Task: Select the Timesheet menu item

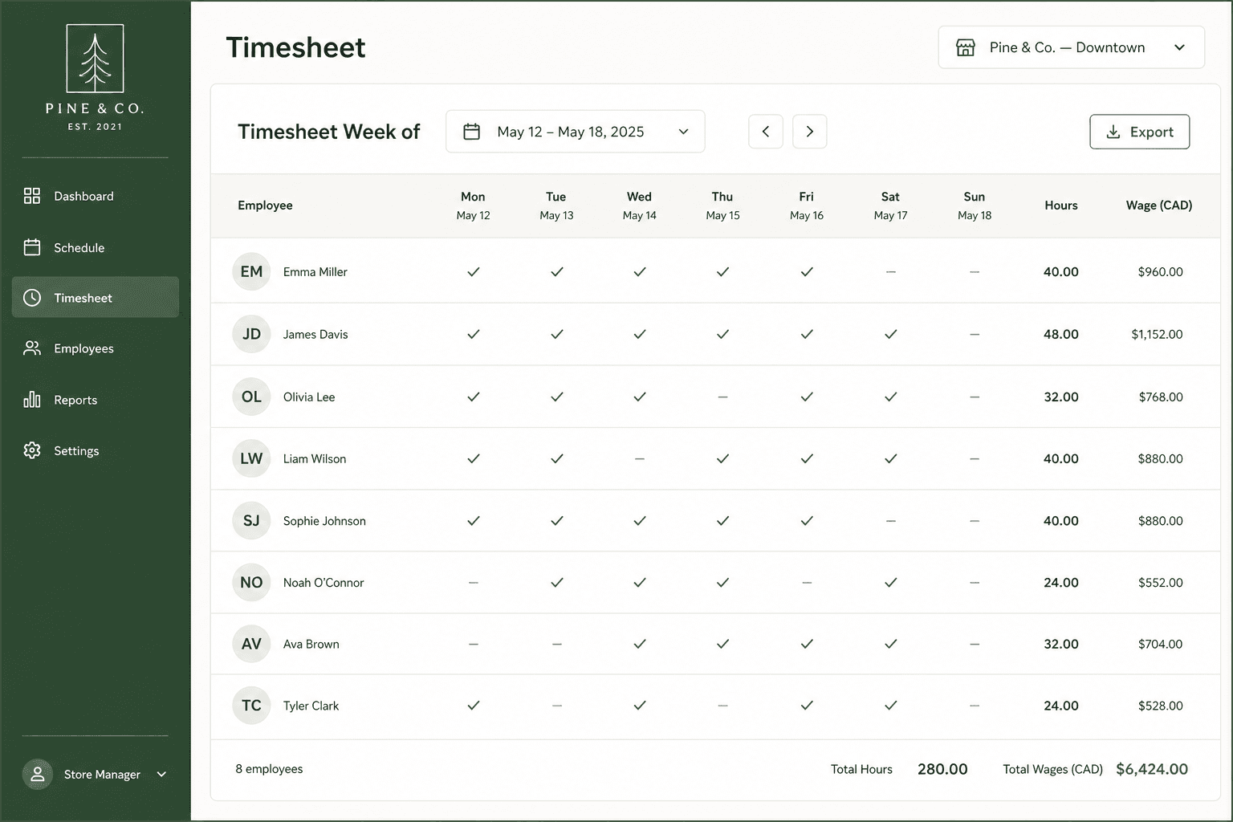Action: (96, 297)
